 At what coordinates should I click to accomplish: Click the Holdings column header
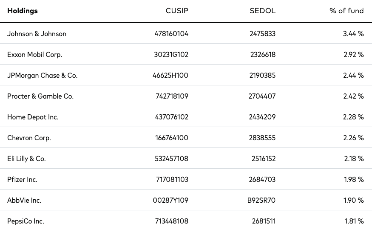[x=22, y=11]
